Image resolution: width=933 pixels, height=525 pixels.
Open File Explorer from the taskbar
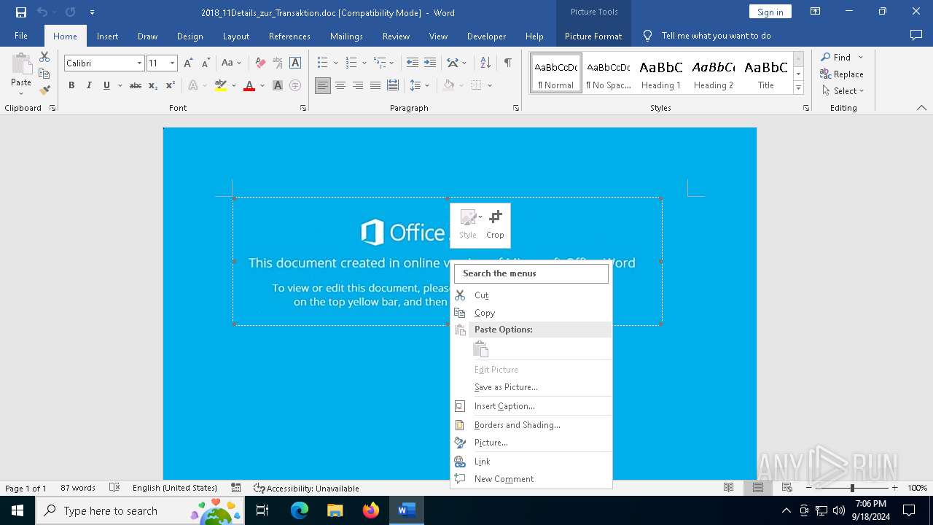point(335,510)
